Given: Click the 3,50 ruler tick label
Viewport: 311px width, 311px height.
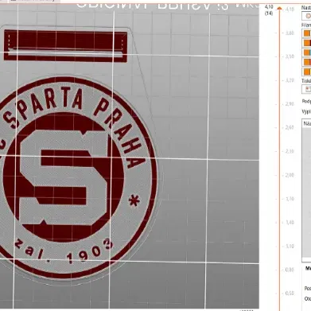Looking at the screenshot, I should [290, 56].
